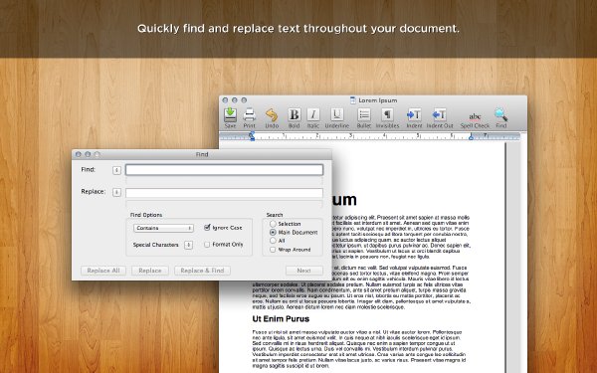This screenshot has width=597, height=373.
Task: Choose the All search radio button
Action: tap(273, 241)
